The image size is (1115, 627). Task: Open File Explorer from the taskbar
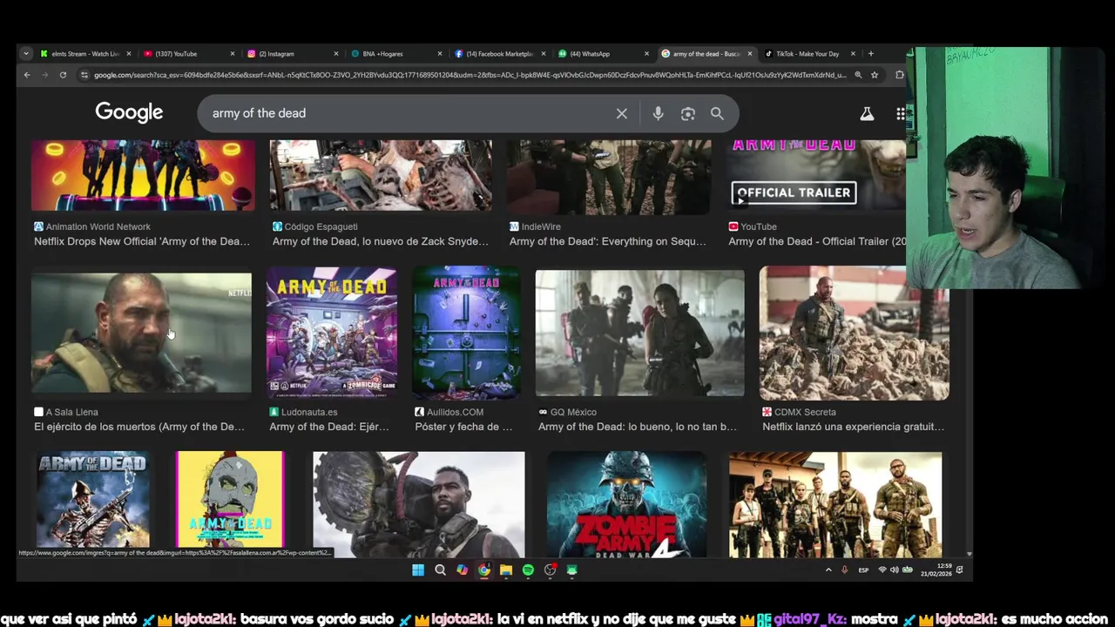pos(506,570)
